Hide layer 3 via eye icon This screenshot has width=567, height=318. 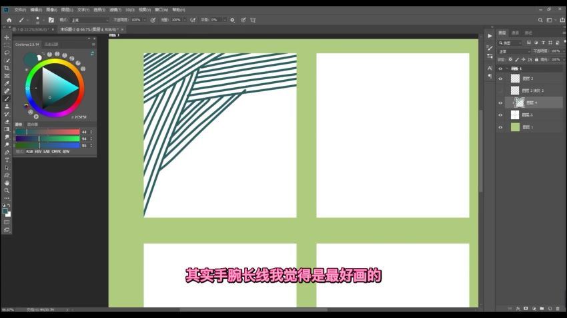500,115
